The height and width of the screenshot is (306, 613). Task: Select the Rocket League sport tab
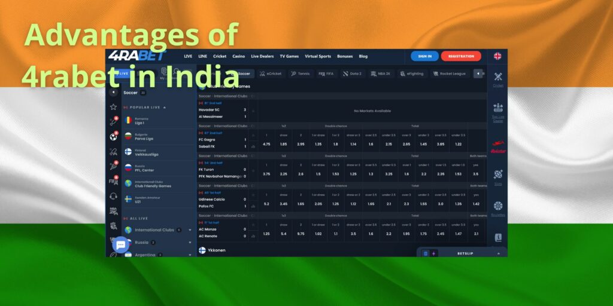(450, 74)
